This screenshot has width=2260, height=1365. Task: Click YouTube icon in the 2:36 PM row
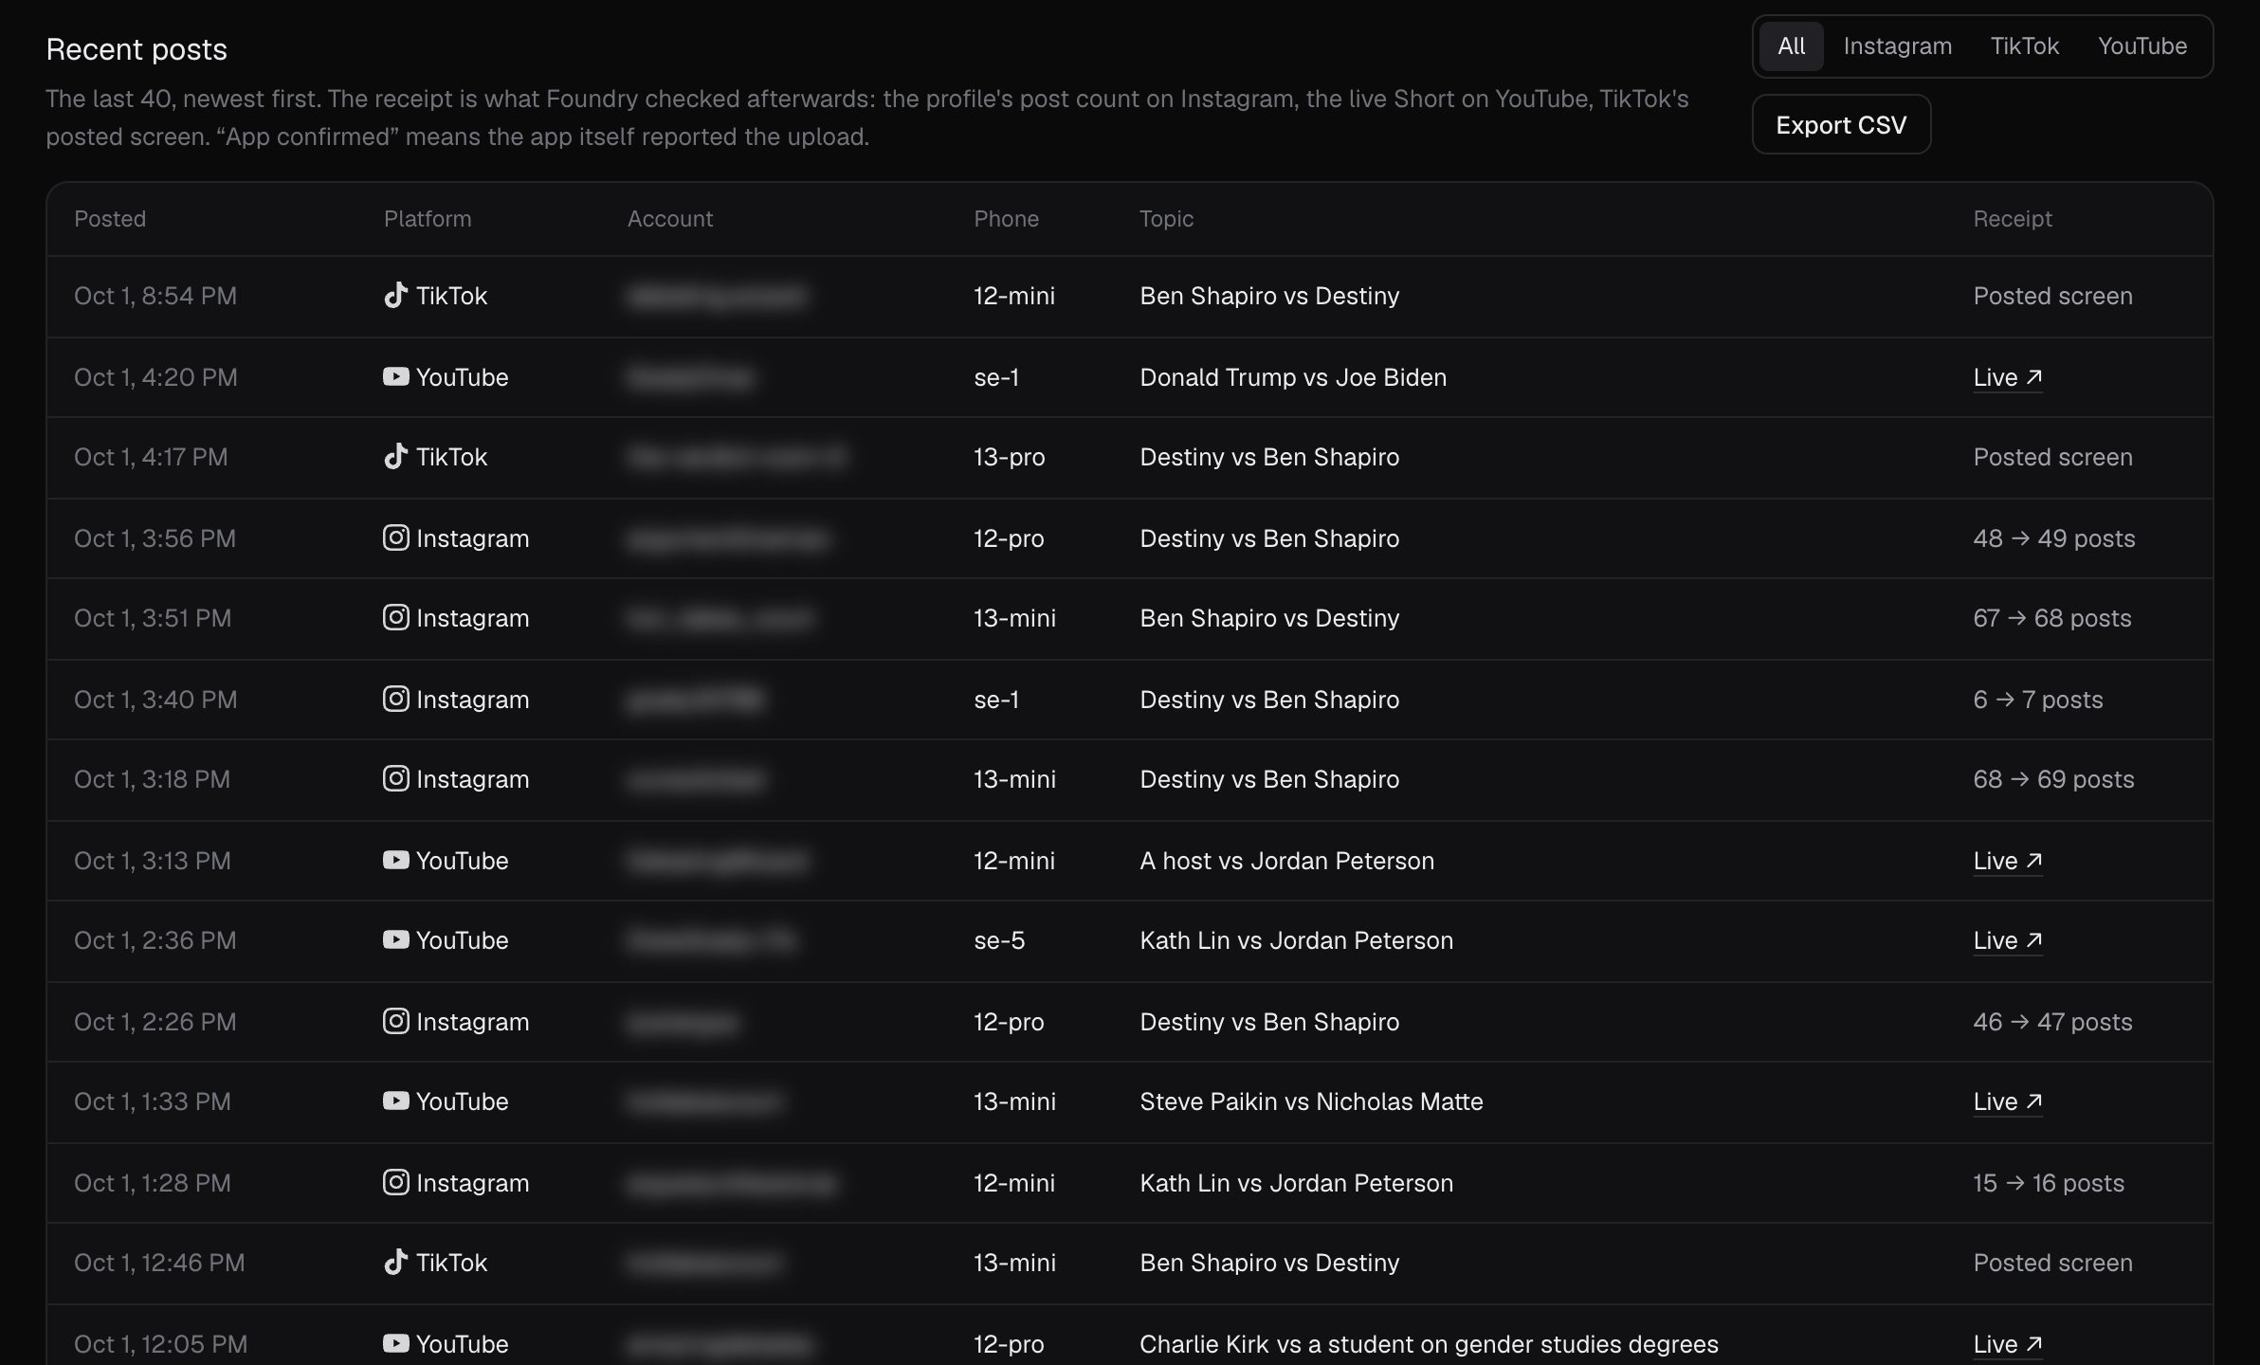pyautogui.click(x=395, y=939)
